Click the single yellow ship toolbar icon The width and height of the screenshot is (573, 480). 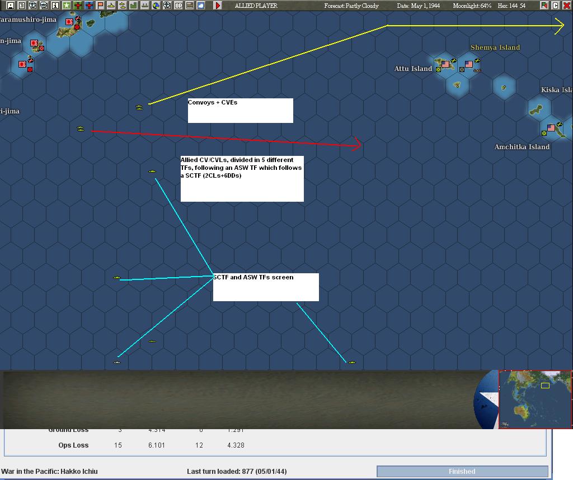pos(111,5)
